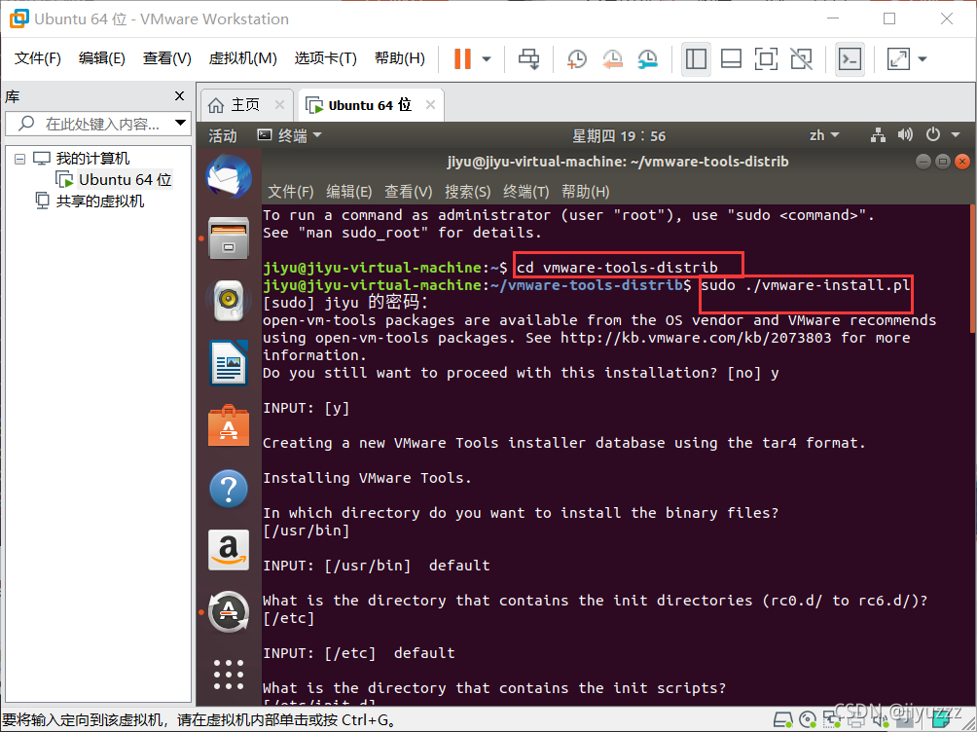Image resolution: width=977 pixels, height=732 pixels.
Task: Open the snapshot manager icon
Action: 648,59
